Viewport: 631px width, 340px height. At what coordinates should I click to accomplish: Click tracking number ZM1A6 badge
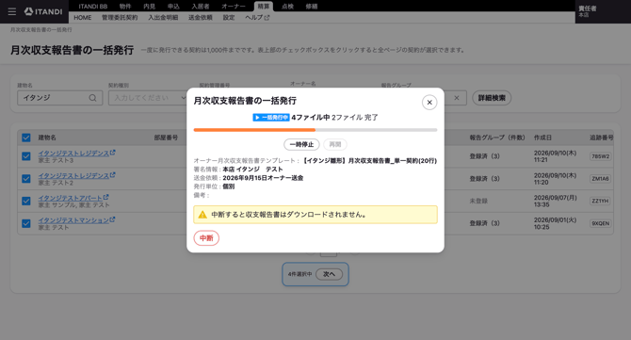(x=601, y=179)
